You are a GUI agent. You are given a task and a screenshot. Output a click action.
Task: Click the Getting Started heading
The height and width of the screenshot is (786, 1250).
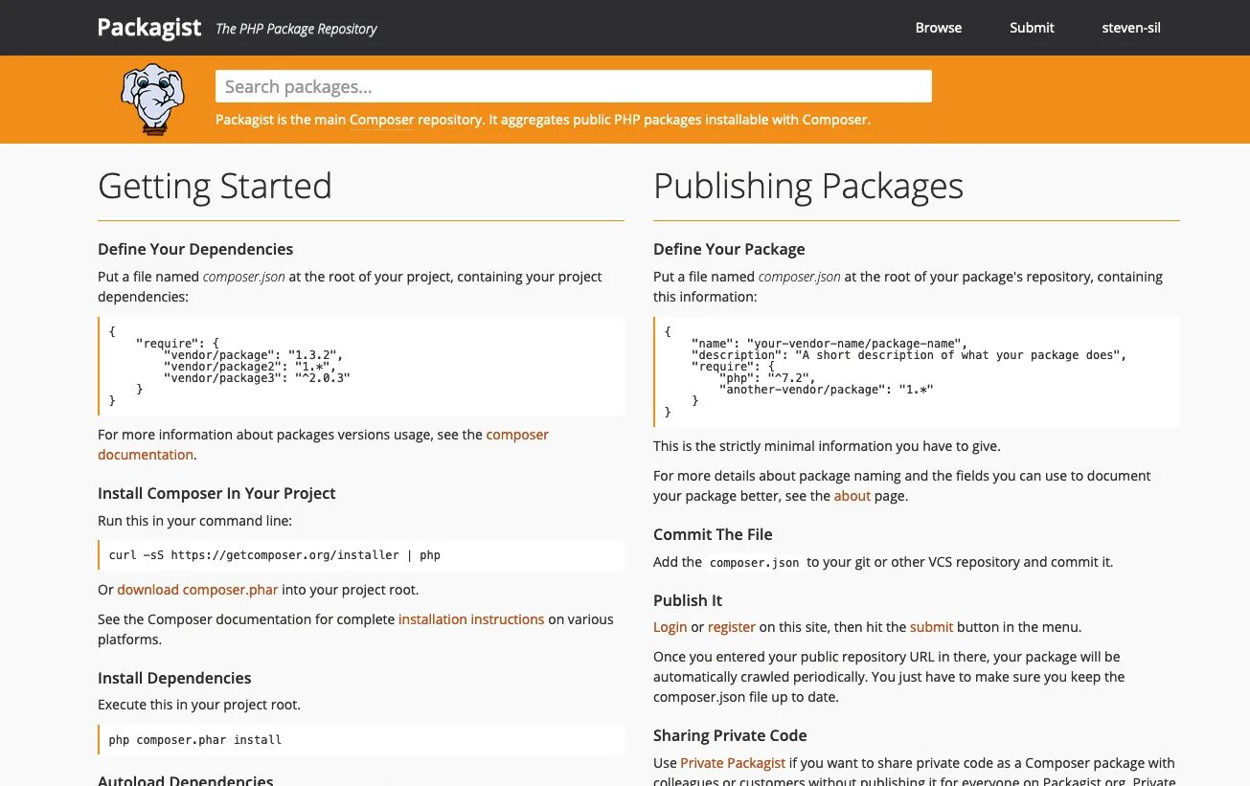pos(215,186)
